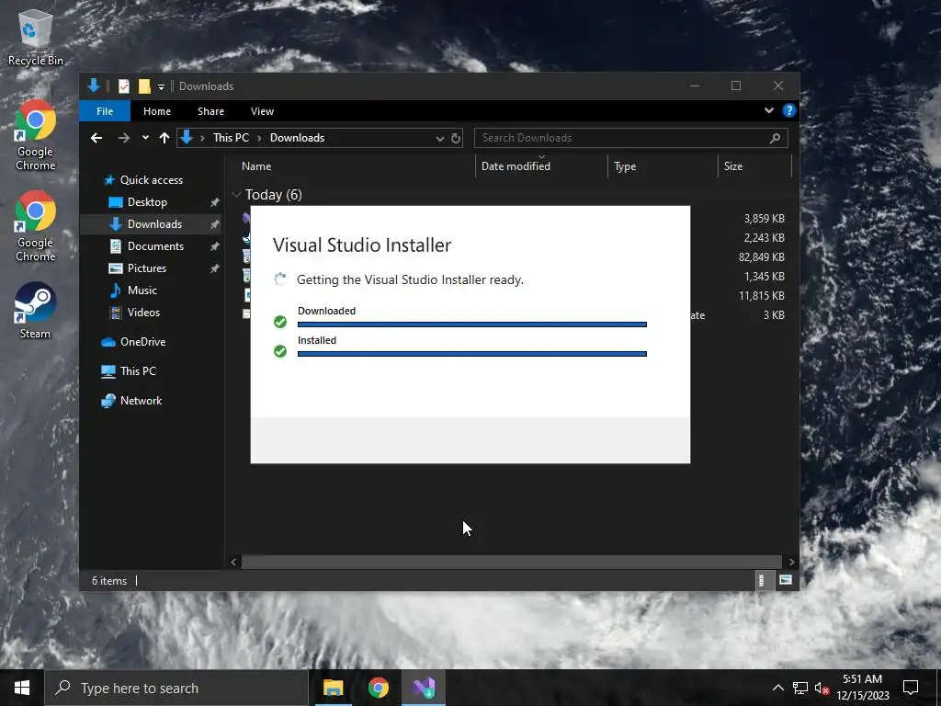Expand the ribbon with the chevron
This screenshot has width=941, height=706.
pyautogui.click(x=769, y=110)
